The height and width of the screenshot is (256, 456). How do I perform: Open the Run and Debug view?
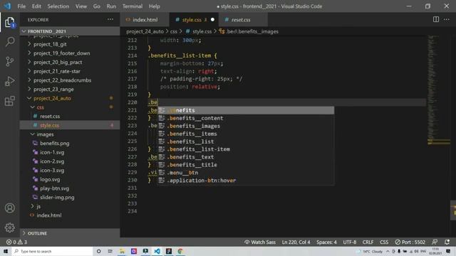pyautogui.click(x=9, y=81)
